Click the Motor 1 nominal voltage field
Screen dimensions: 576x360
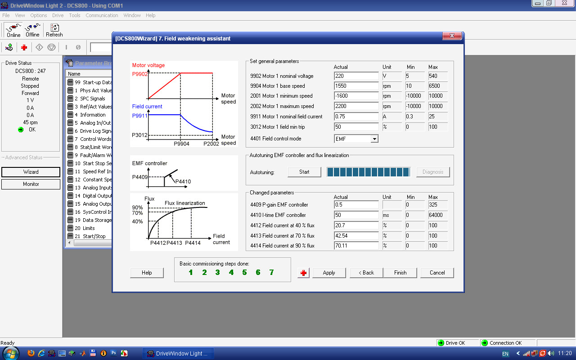coord(356,76)
